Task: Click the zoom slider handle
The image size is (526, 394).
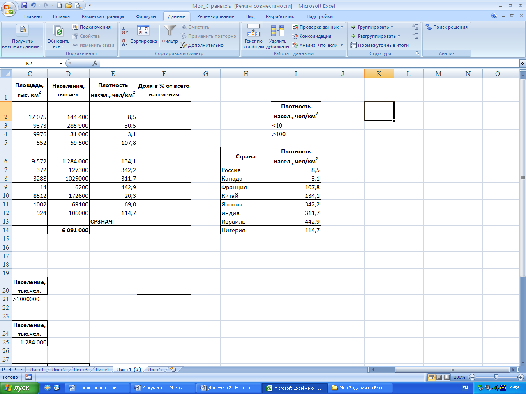Action: 496,377
